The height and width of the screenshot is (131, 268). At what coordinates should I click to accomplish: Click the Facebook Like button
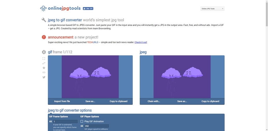(x=88, y=9)
